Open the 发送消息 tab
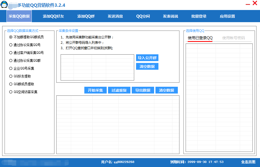260x167 pixels. [x=115, y=16]
